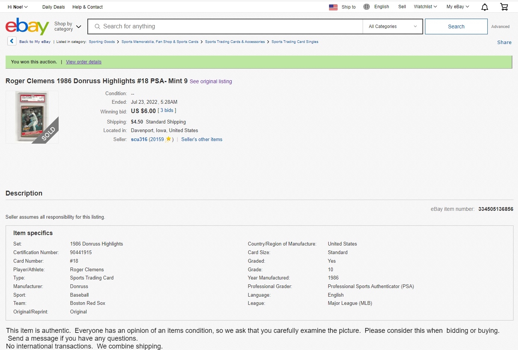The width and height of the screenshot is (518, 350).
Task: Open Sports Trading Card Singles breadcrumb
Action: pyautogui.click(x=295, y=42)
